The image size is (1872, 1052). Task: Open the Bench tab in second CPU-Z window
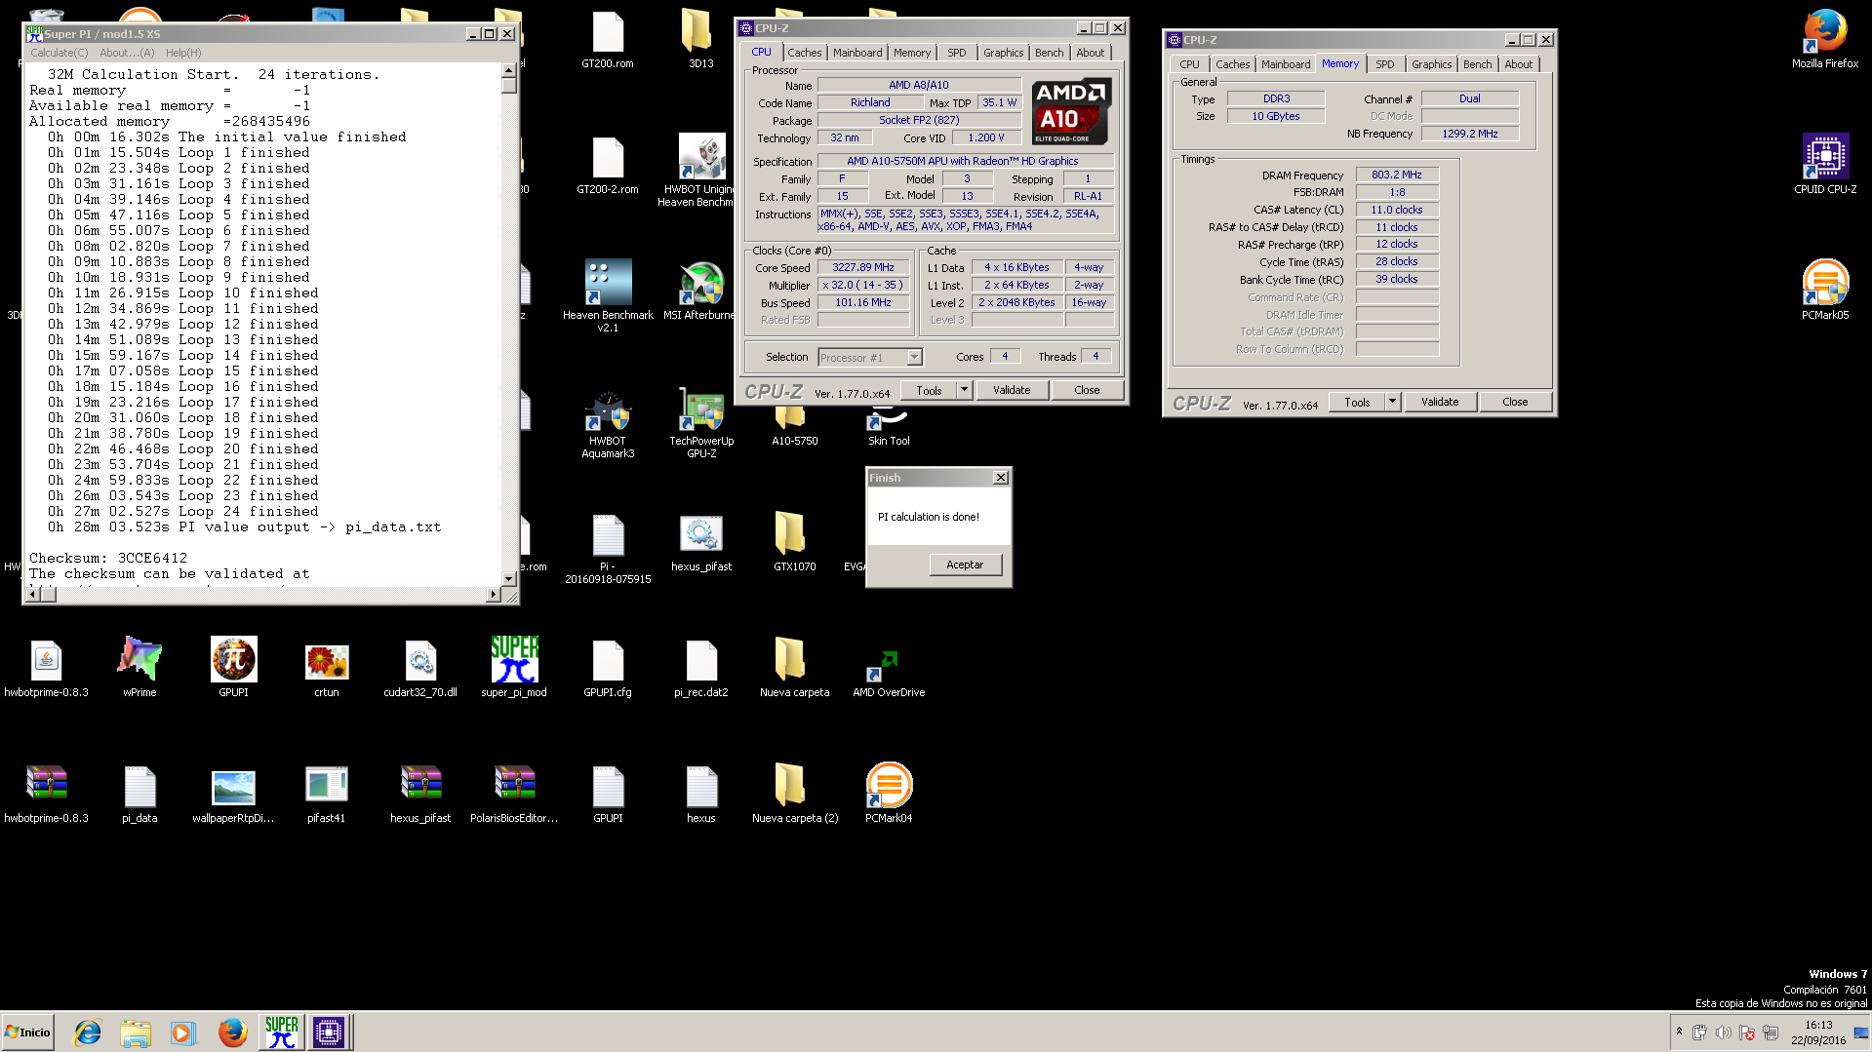1477,64
